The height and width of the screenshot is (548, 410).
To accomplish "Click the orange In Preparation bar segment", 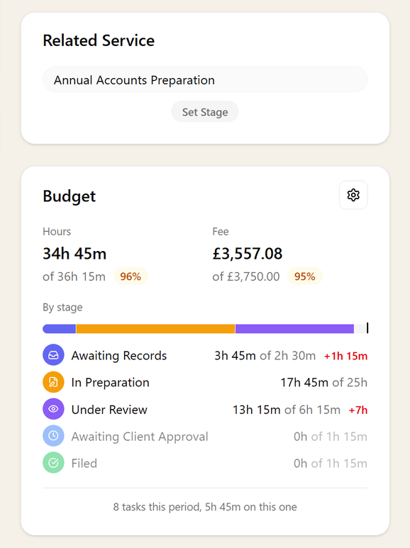I will point(155,328).
